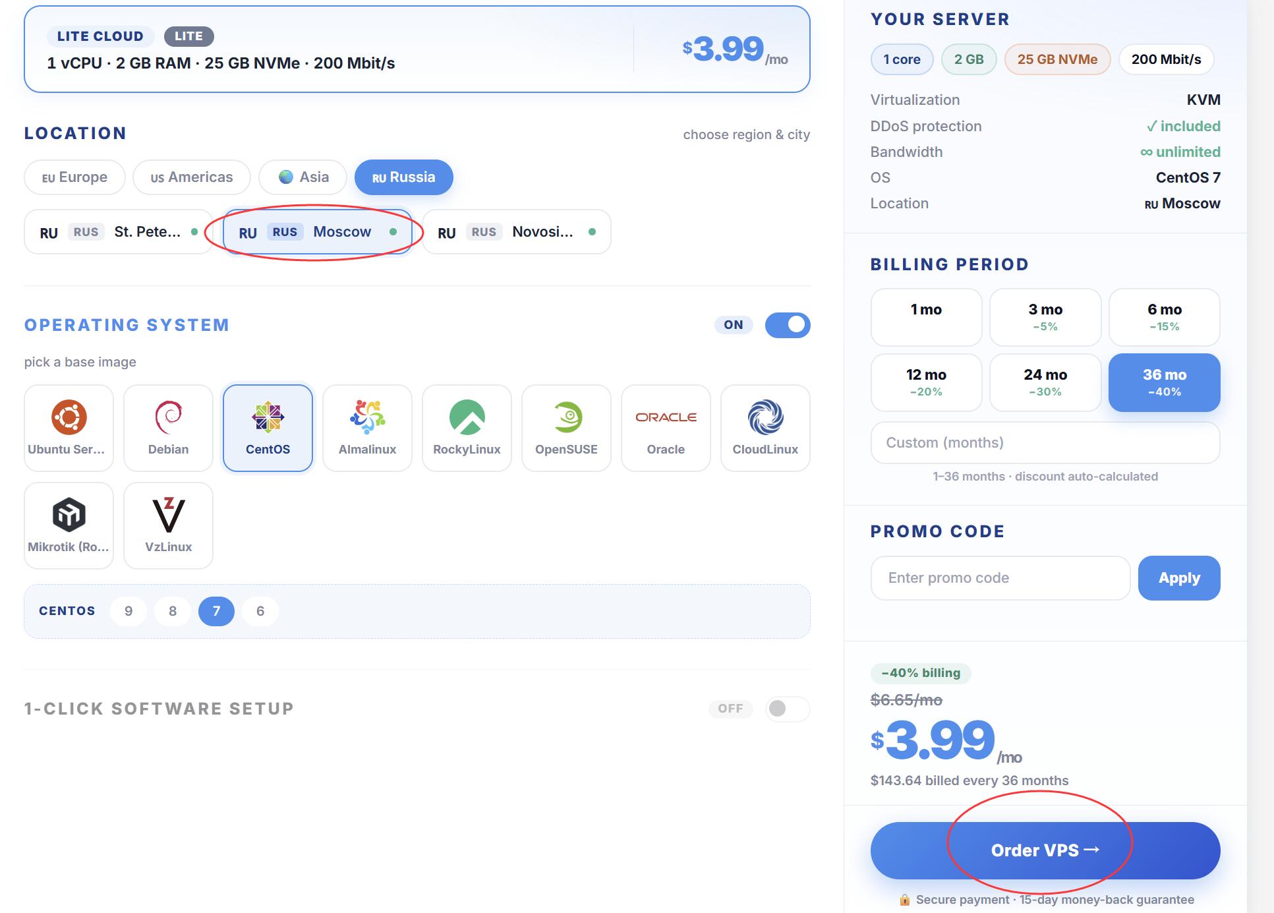Pick the VzLinux base image
Image resolution: width=1274 pixels, height=913 pixels.
click(168, 525)
